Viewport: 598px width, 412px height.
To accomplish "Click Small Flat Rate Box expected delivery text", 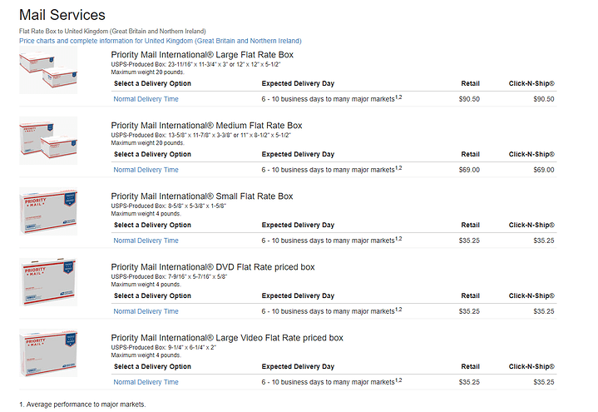I will pyautogui.click(x=331, y=241).
